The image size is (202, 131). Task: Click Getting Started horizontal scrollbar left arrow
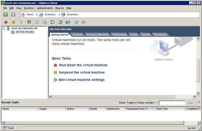coord(50,97)
